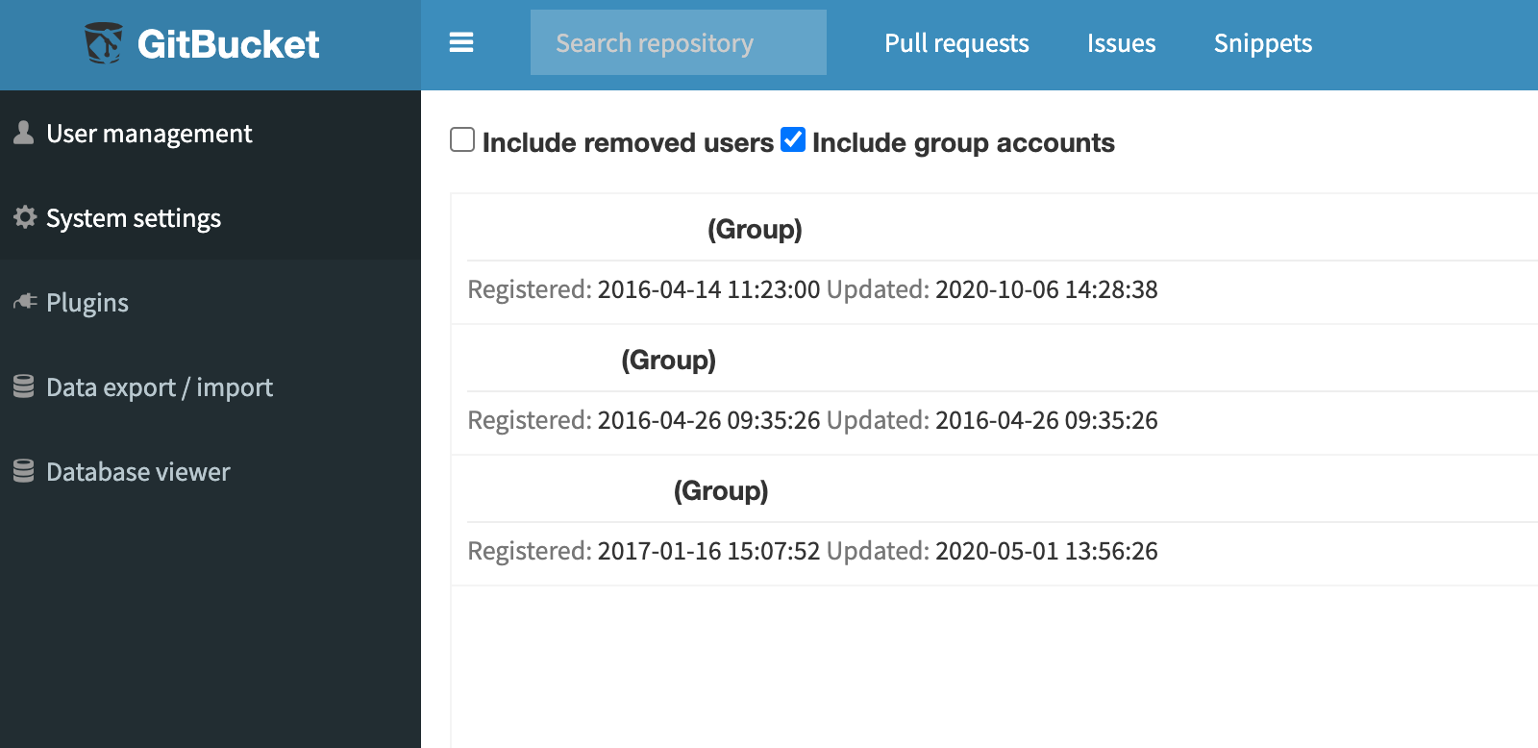This screenshot has width=1538, height=748.
Task: Click the System settings gear icon
Action: point(23,218)
